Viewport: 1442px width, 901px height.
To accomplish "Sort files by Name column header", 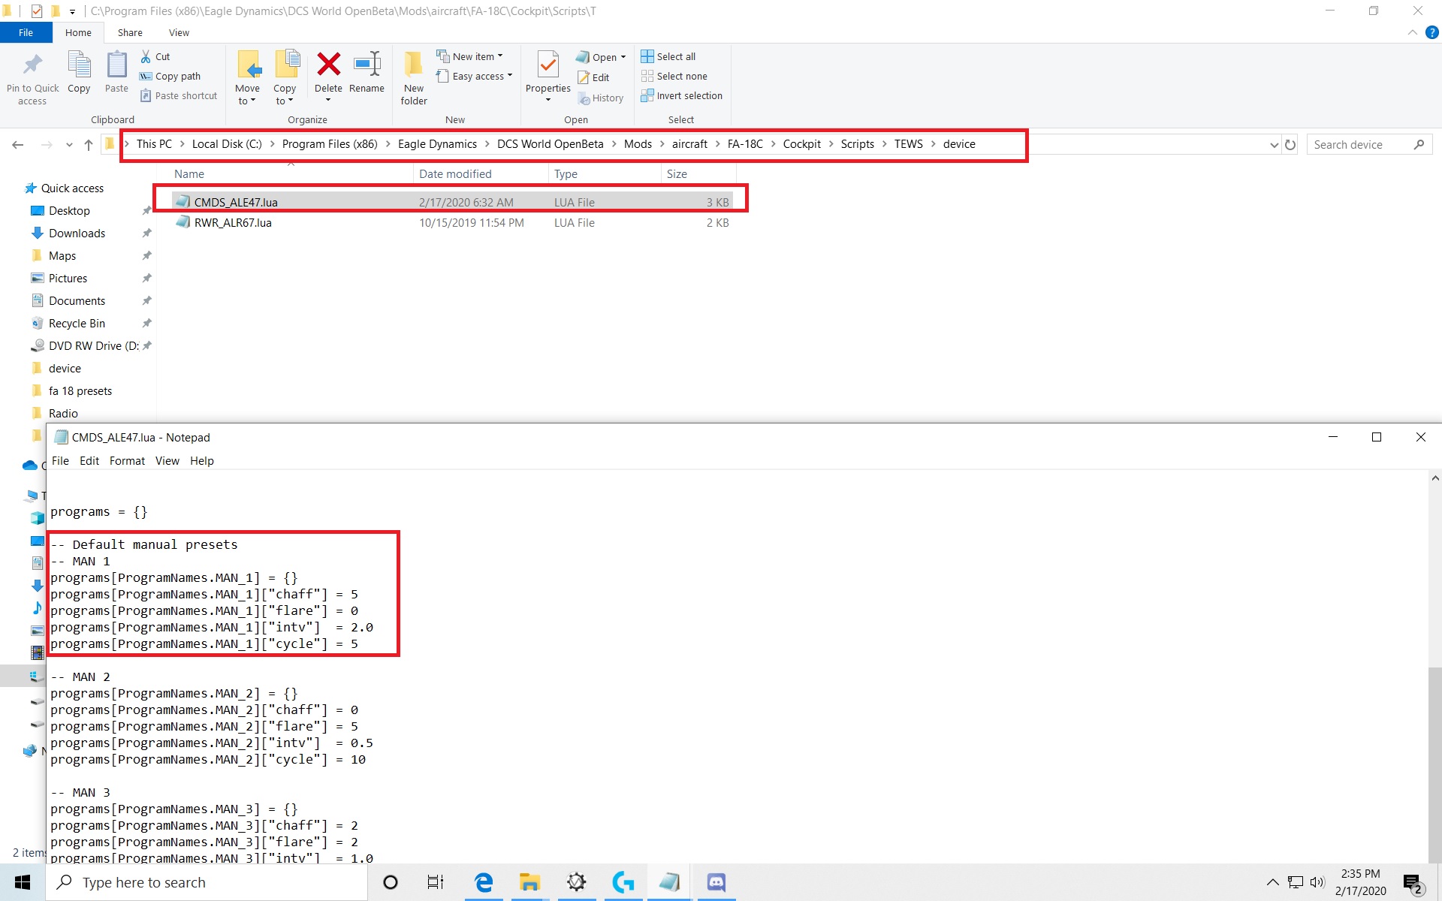I will pyautogui.click(x=189, y=174).
